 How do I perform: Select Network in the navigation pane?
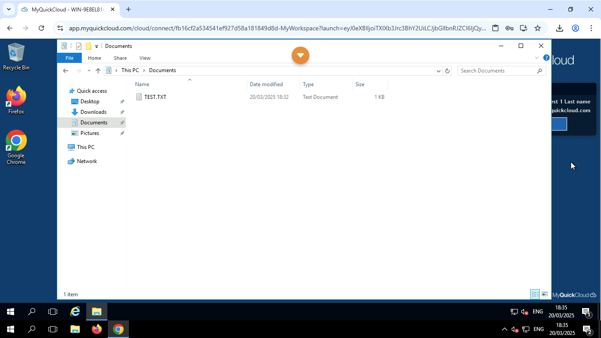[87, 161]
